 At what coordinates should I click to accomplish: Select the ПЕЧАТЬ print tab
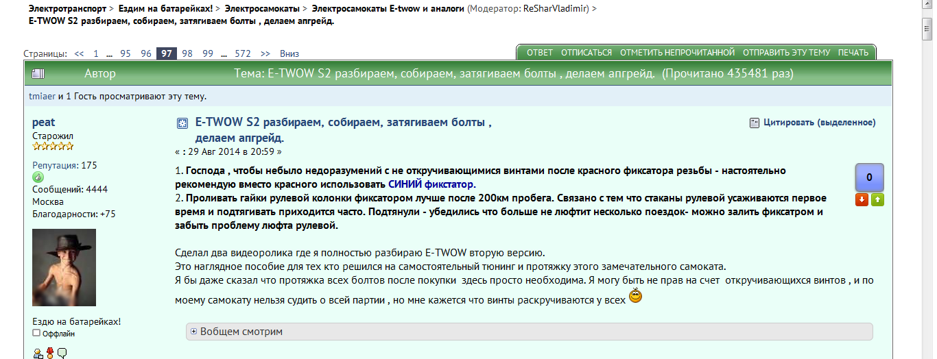coord(853,53)
